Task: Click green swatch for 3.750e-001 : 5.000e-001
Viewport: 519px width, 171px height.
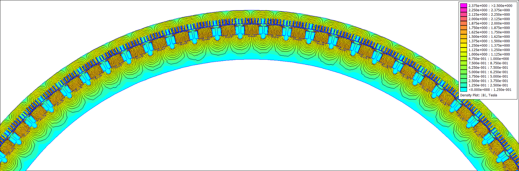Action: (464, 76)
